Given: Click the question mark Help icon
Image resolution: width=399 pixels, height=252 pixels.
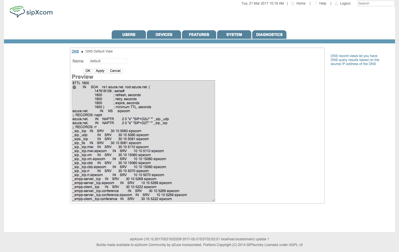Looking at the screenshot, I should [x=316, y=3].
